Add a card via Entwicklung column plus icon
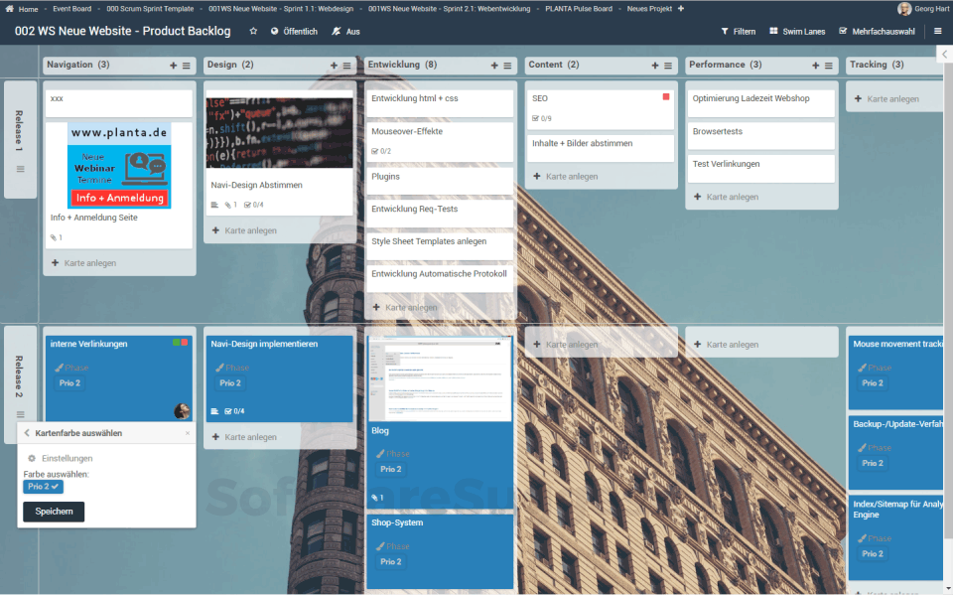Image resolution: width=953 pixels, height=595 pixels. point(494,66)
